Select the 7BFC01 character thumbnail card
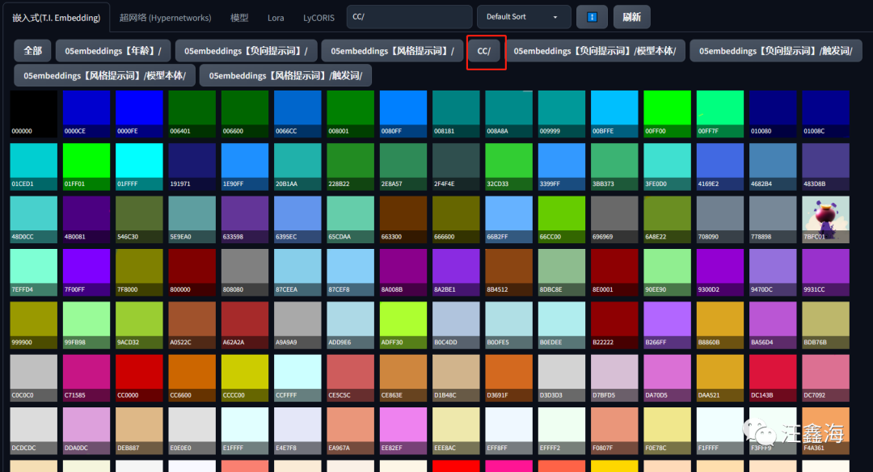This screenshot has height=472, width=873. coord(825,219)
